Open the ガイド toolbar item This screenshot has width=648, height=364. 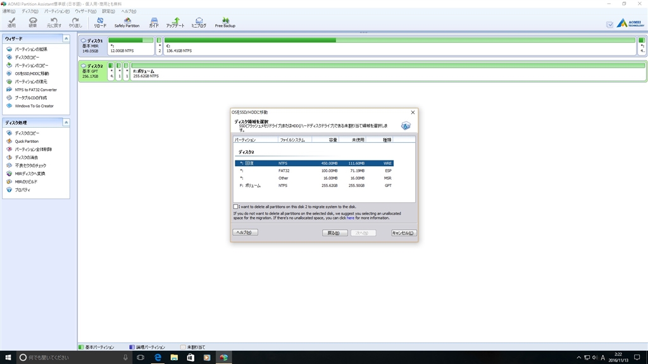point(154,22)
